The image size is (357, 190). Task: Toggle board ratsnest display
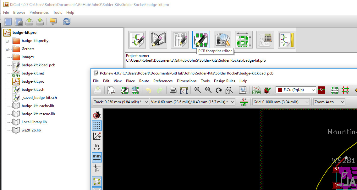97,181
